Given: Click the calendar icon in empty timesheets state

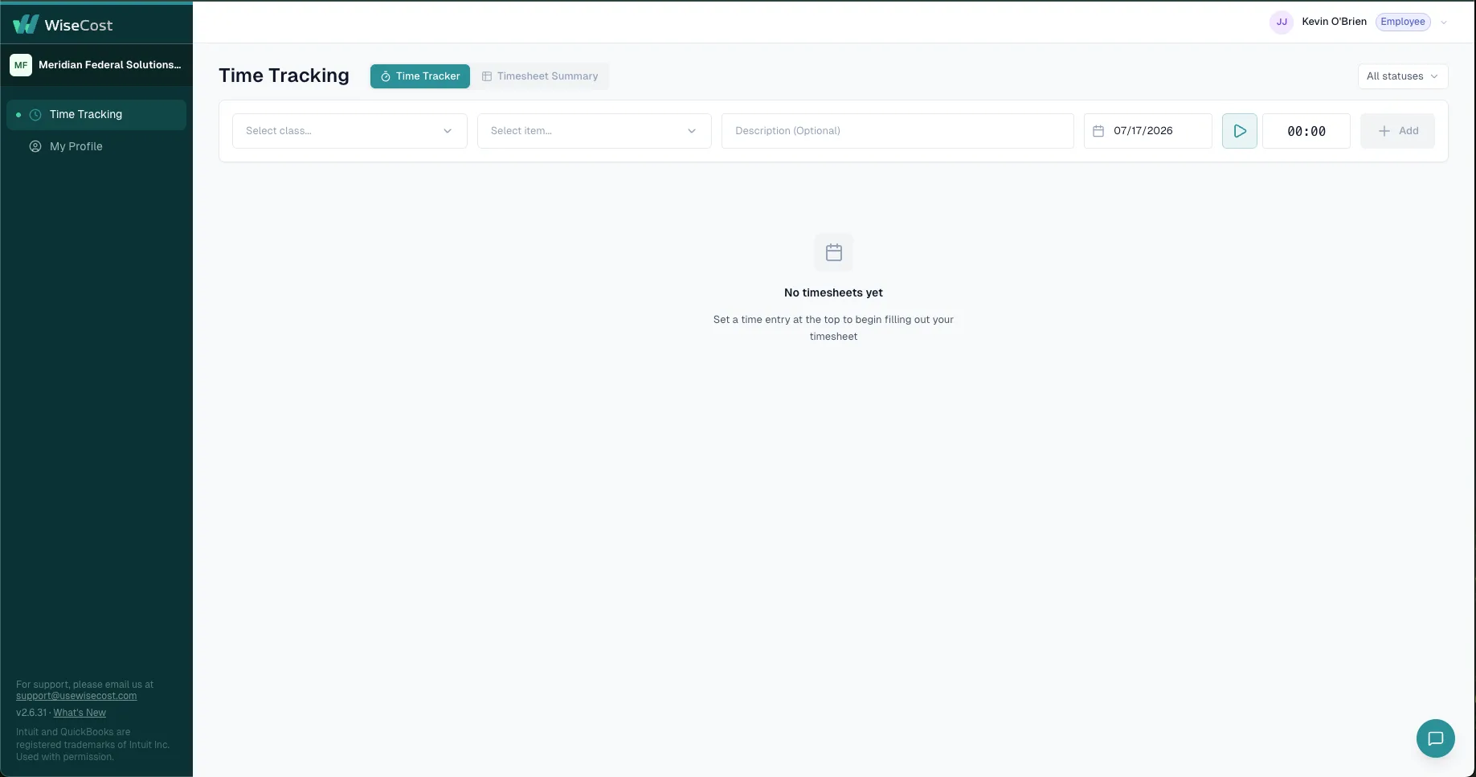Looking at the screenshot, I should tap(834, 252).
